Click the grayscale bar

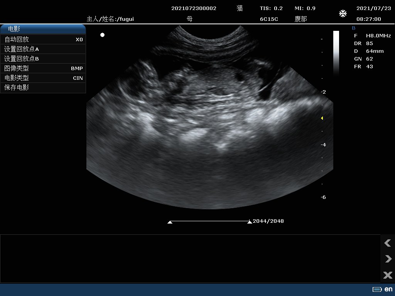click(336, 53)
